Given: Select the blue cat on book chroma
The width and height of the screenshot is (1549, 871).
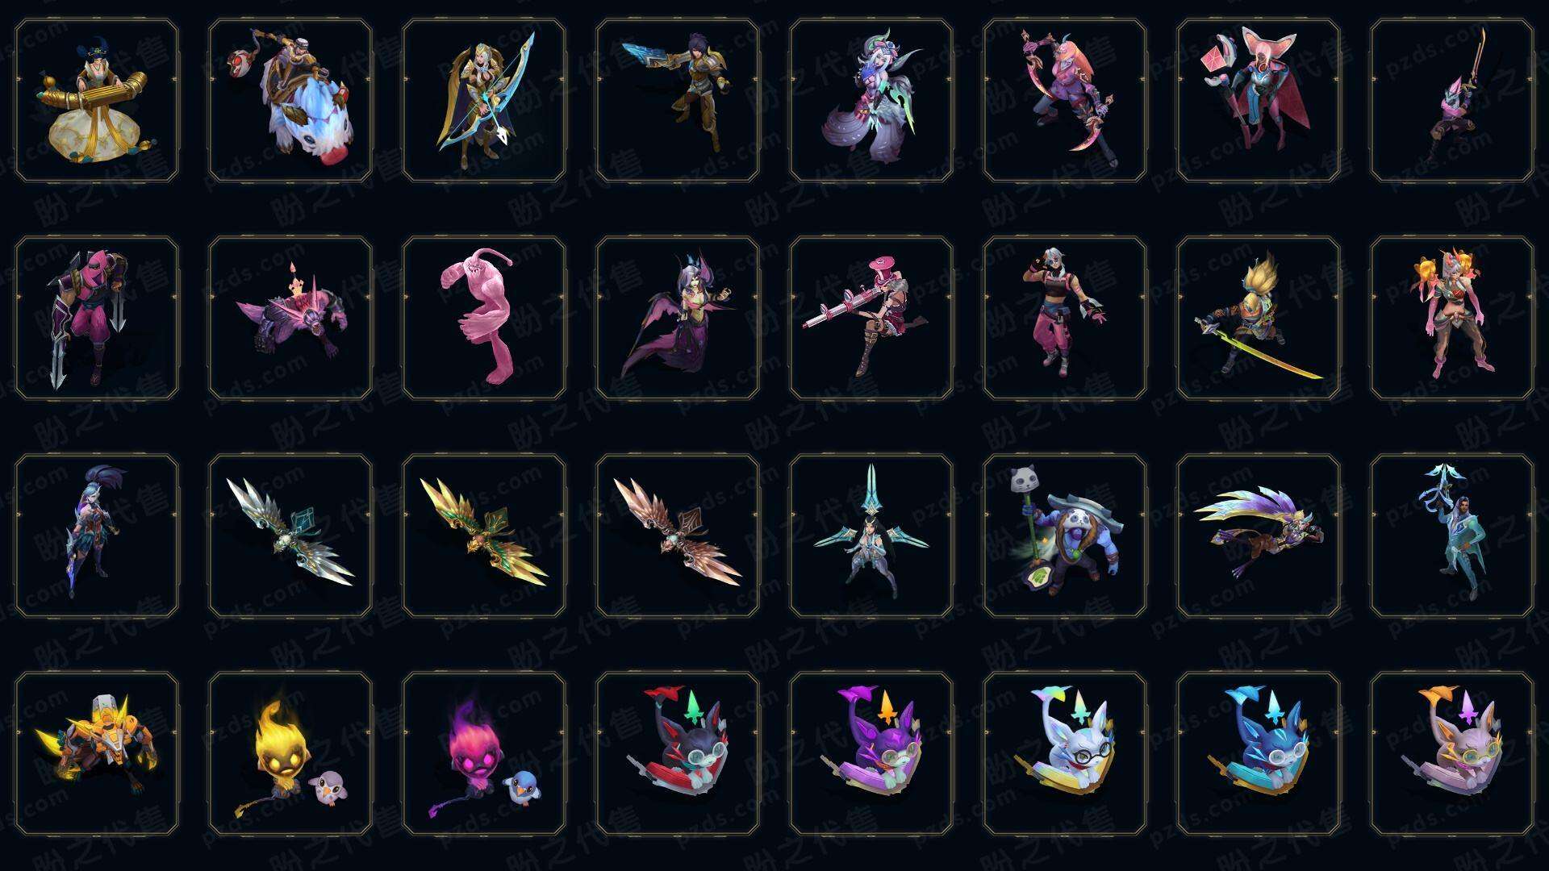Looking at the screenshot, I should tap(1259, 753).
